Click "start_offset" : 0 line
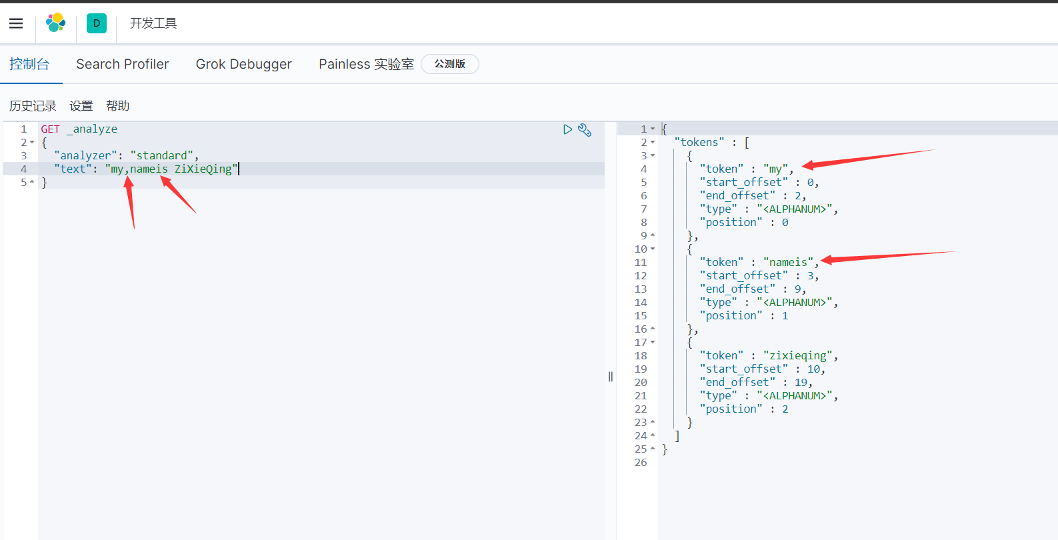Viewport: 1058px width, 540px height. [x=759, y=183]
